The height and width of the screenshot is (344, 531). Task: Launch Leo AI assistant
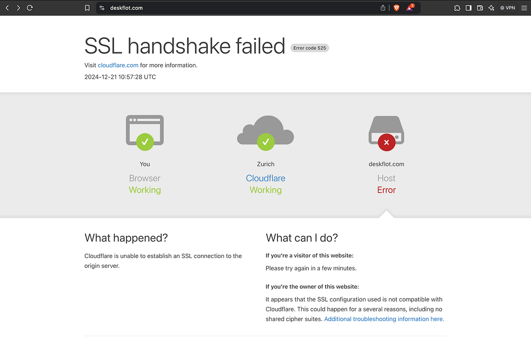(x=492, y=8)
